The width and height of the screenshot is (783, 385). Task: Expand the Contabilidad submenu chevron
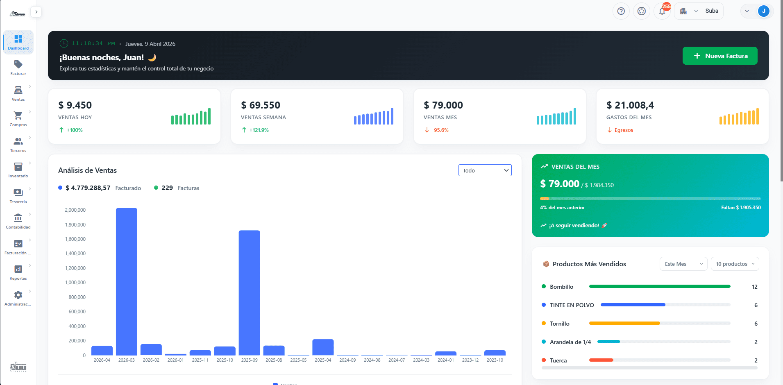click(30, 214)
